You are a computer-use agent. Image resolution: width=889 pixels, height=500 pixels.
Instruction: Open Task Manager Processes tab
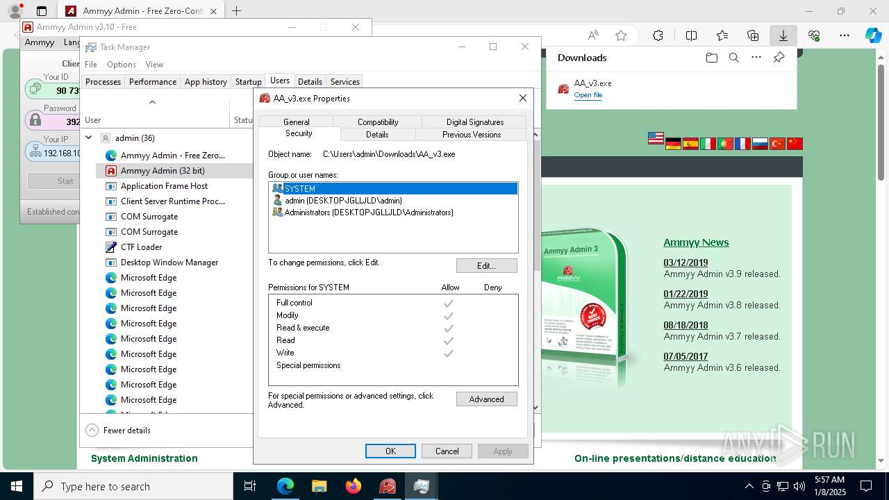tap(103, 81)
